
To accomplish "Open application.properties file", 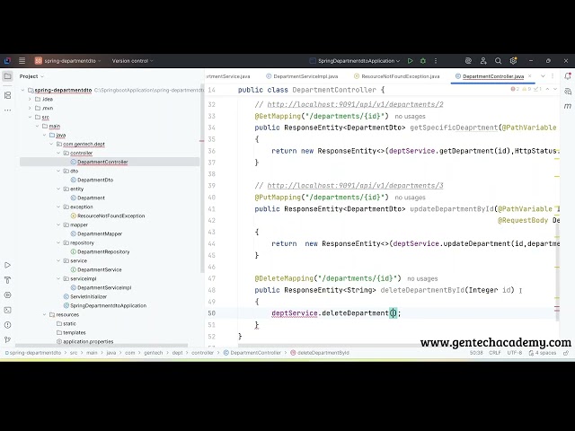I will click(85, 341).
